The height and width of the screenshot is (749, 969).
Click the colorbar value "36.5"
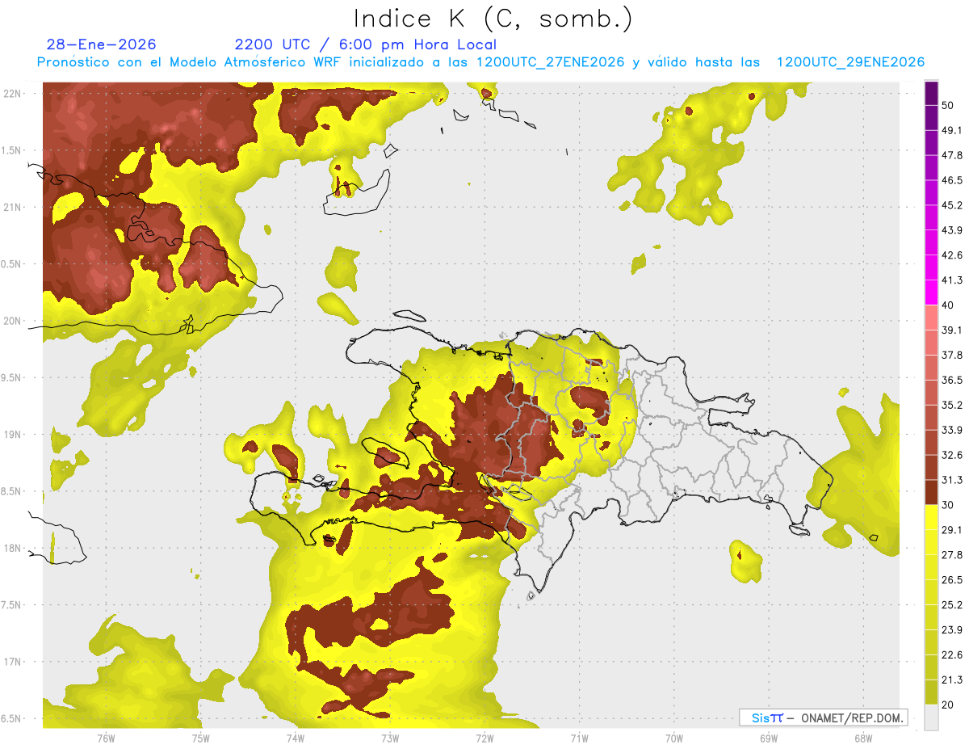pos(953,380)
